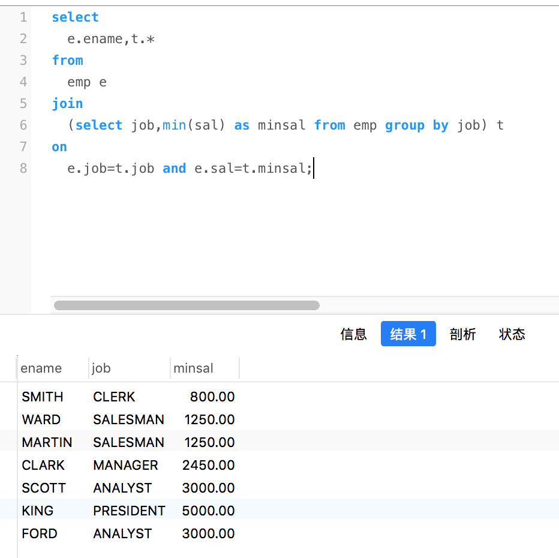Click min(sal) in the subquery line
559x558 pixels.
click(194, 125)
